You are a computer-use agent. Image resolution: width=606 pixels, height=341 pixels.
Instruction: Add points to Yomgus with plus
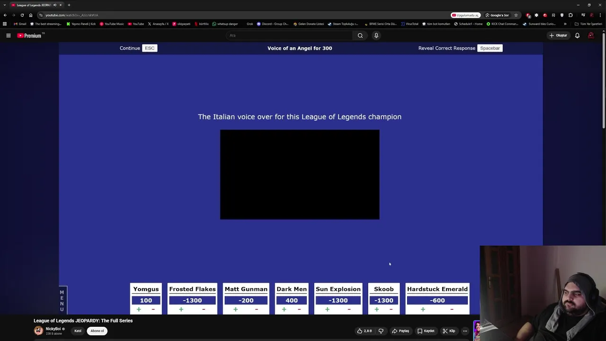click(139, 309)
